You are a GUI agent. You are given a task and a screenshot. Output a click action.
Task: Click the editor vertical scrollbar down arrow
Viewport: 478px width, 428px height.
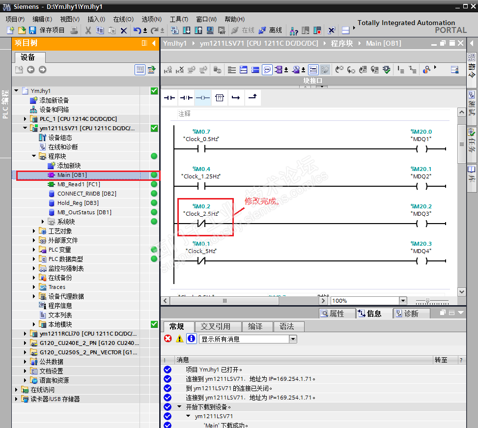pos(462,292)
